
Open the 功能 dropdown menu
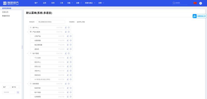point(70,3)
